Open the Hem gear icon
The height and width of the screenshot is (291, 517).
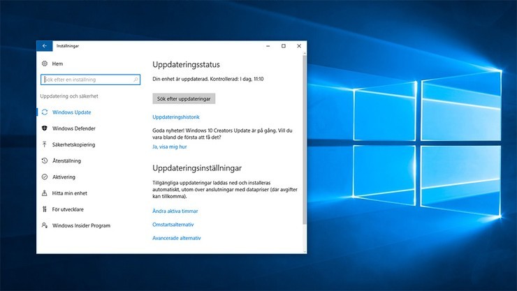point(45,64)
